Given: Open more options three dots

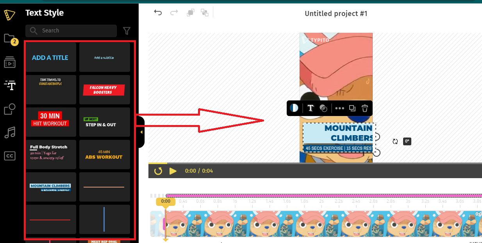Looking at the screenshot, I should pyautogui.click(x=339, y=108).
